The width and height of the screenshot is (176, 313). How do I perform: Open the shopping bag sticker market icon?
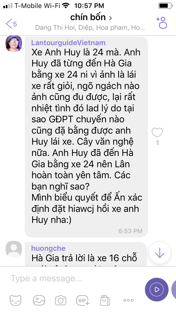tap(105, 300)
